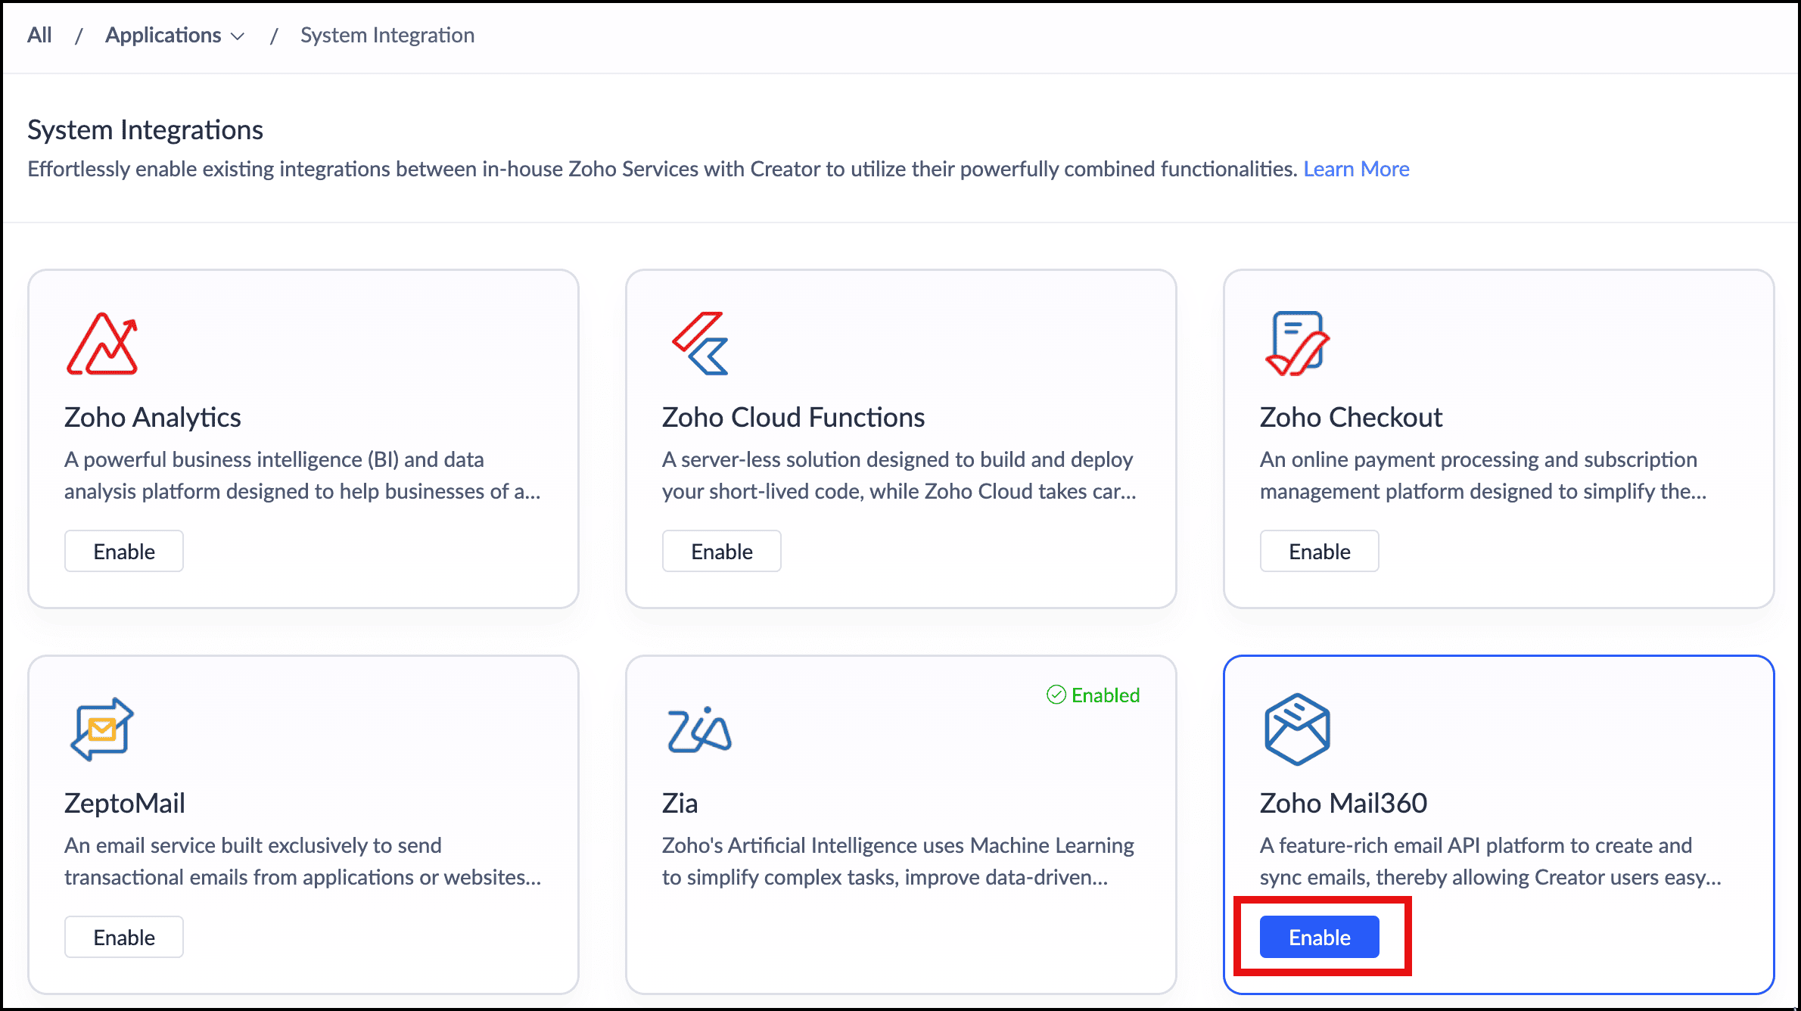Click the ZeptoMail envelope arrows icon
1801x1011 pixels.
[102, 729]
